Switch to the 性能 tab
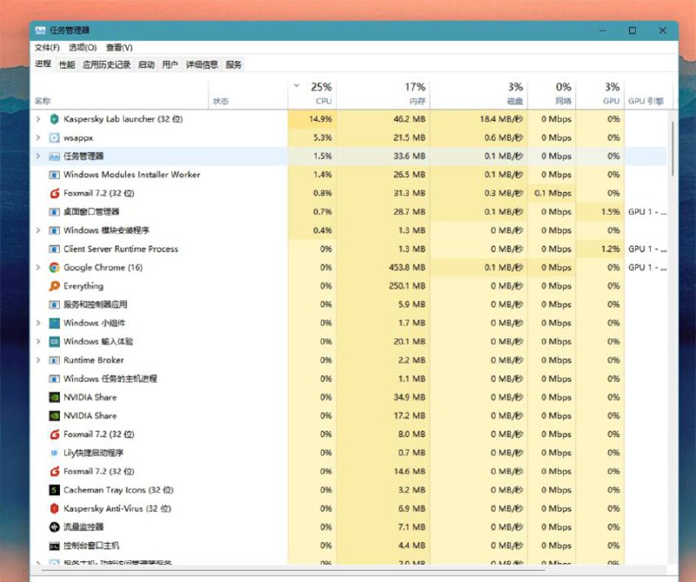The height and width of the screenshot is (582, 696). tap(69, 64)
